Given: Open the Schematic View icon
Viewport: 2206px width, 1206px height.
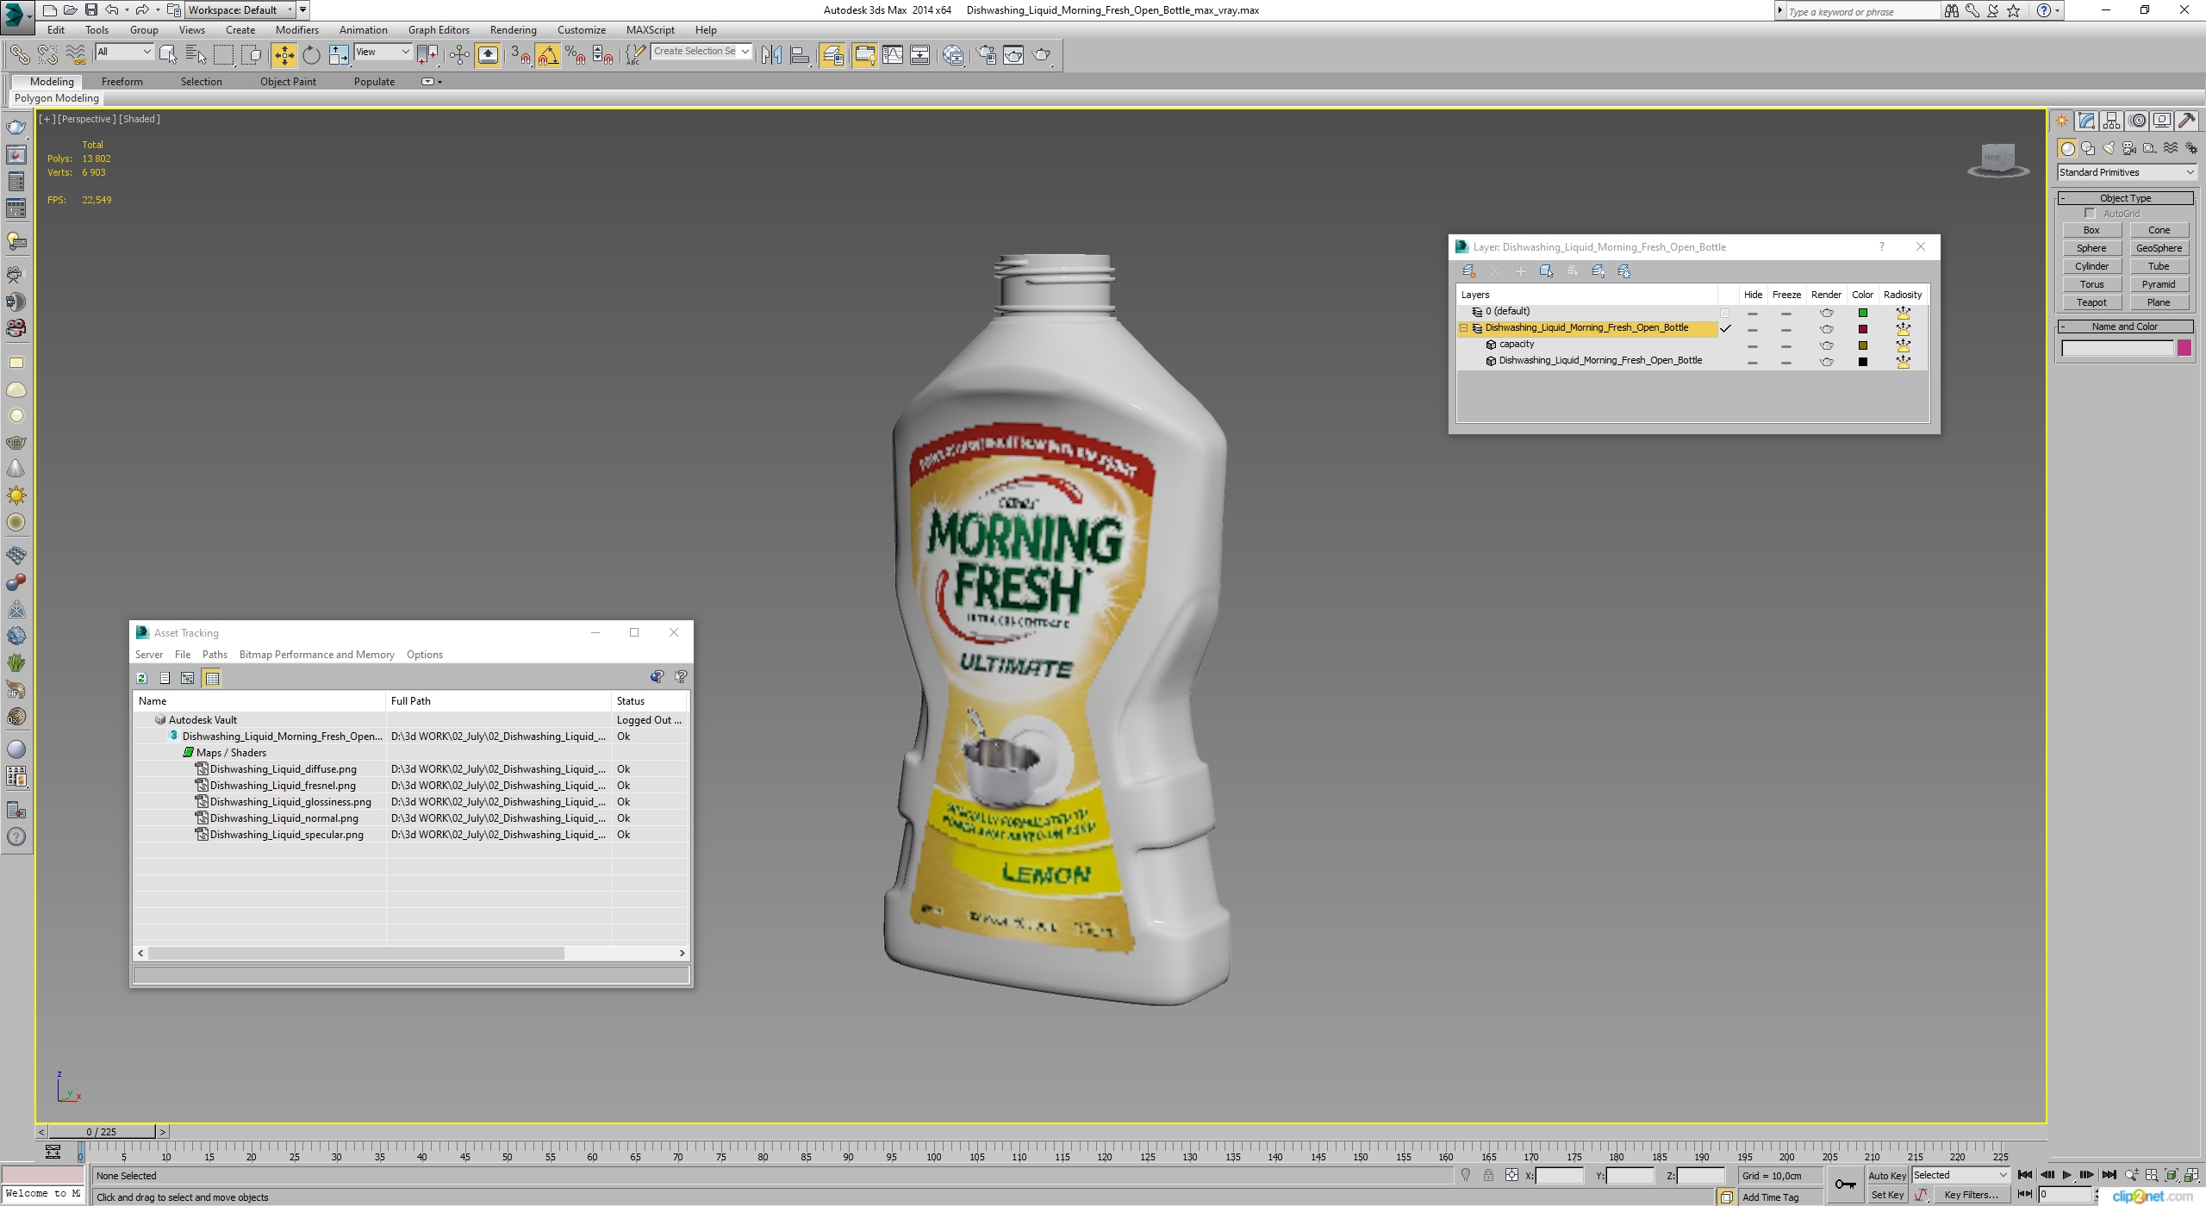Looking at the screenshot, I should (x=920, y=55).
